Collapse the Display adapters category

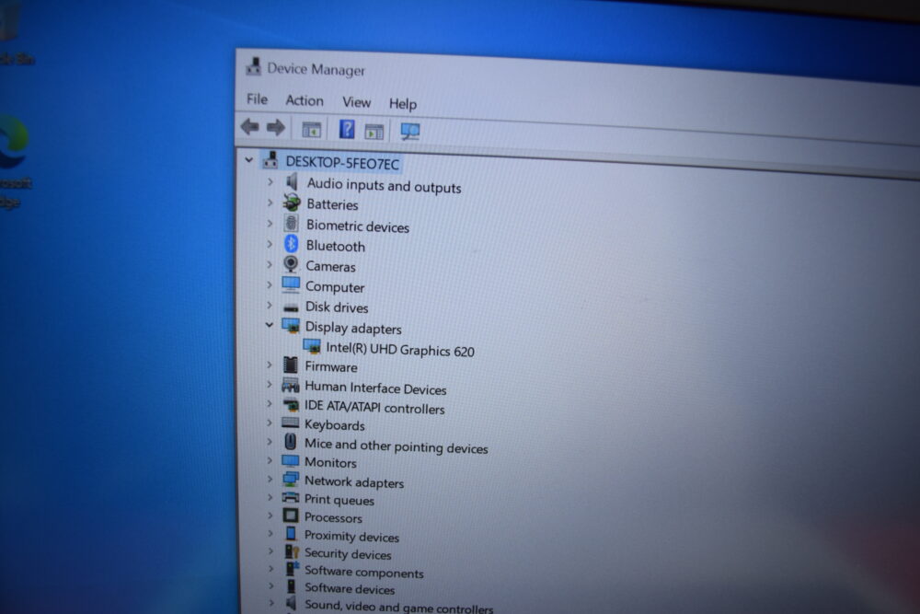click(270, 325)
